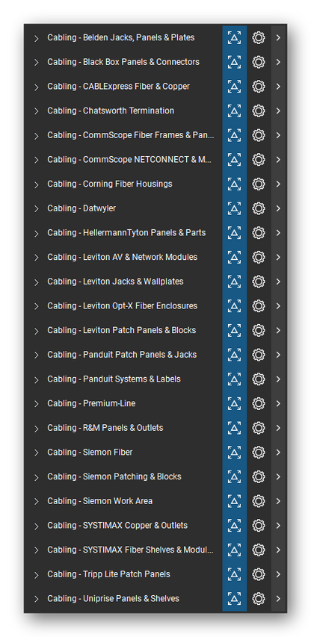The height and width of the screenshot is (637, 311).
Task: Select the Cabling - Panduit Patch Panels & Jacks entry
Action: (x=122, y=355)
